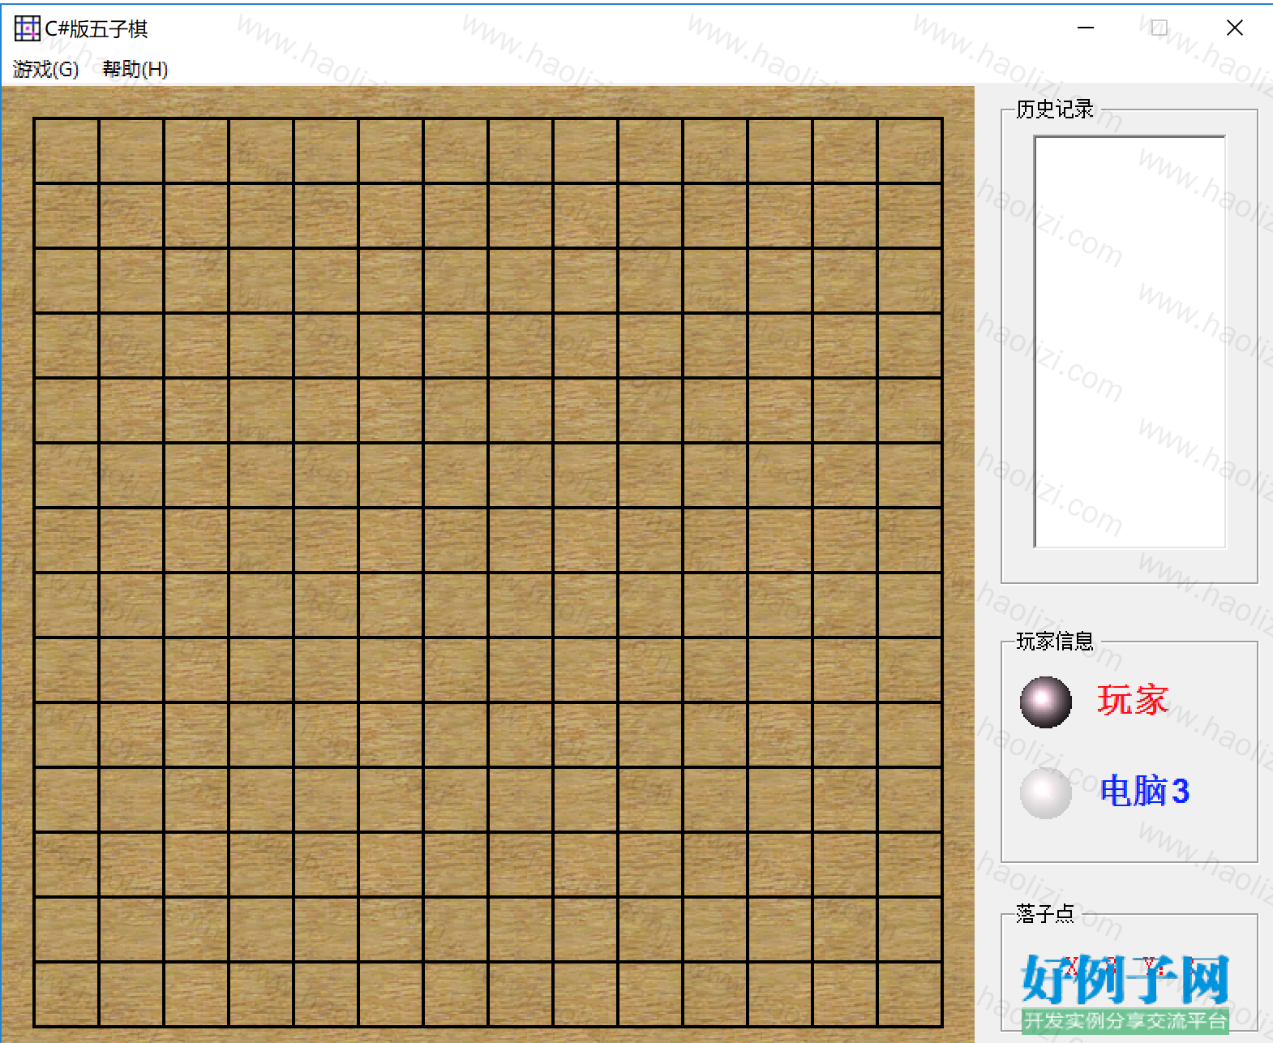Close the 五子棋 window
The width and height of the screenshot is (1273, 1043).
pyautogui.click(x=1234, y=28)
